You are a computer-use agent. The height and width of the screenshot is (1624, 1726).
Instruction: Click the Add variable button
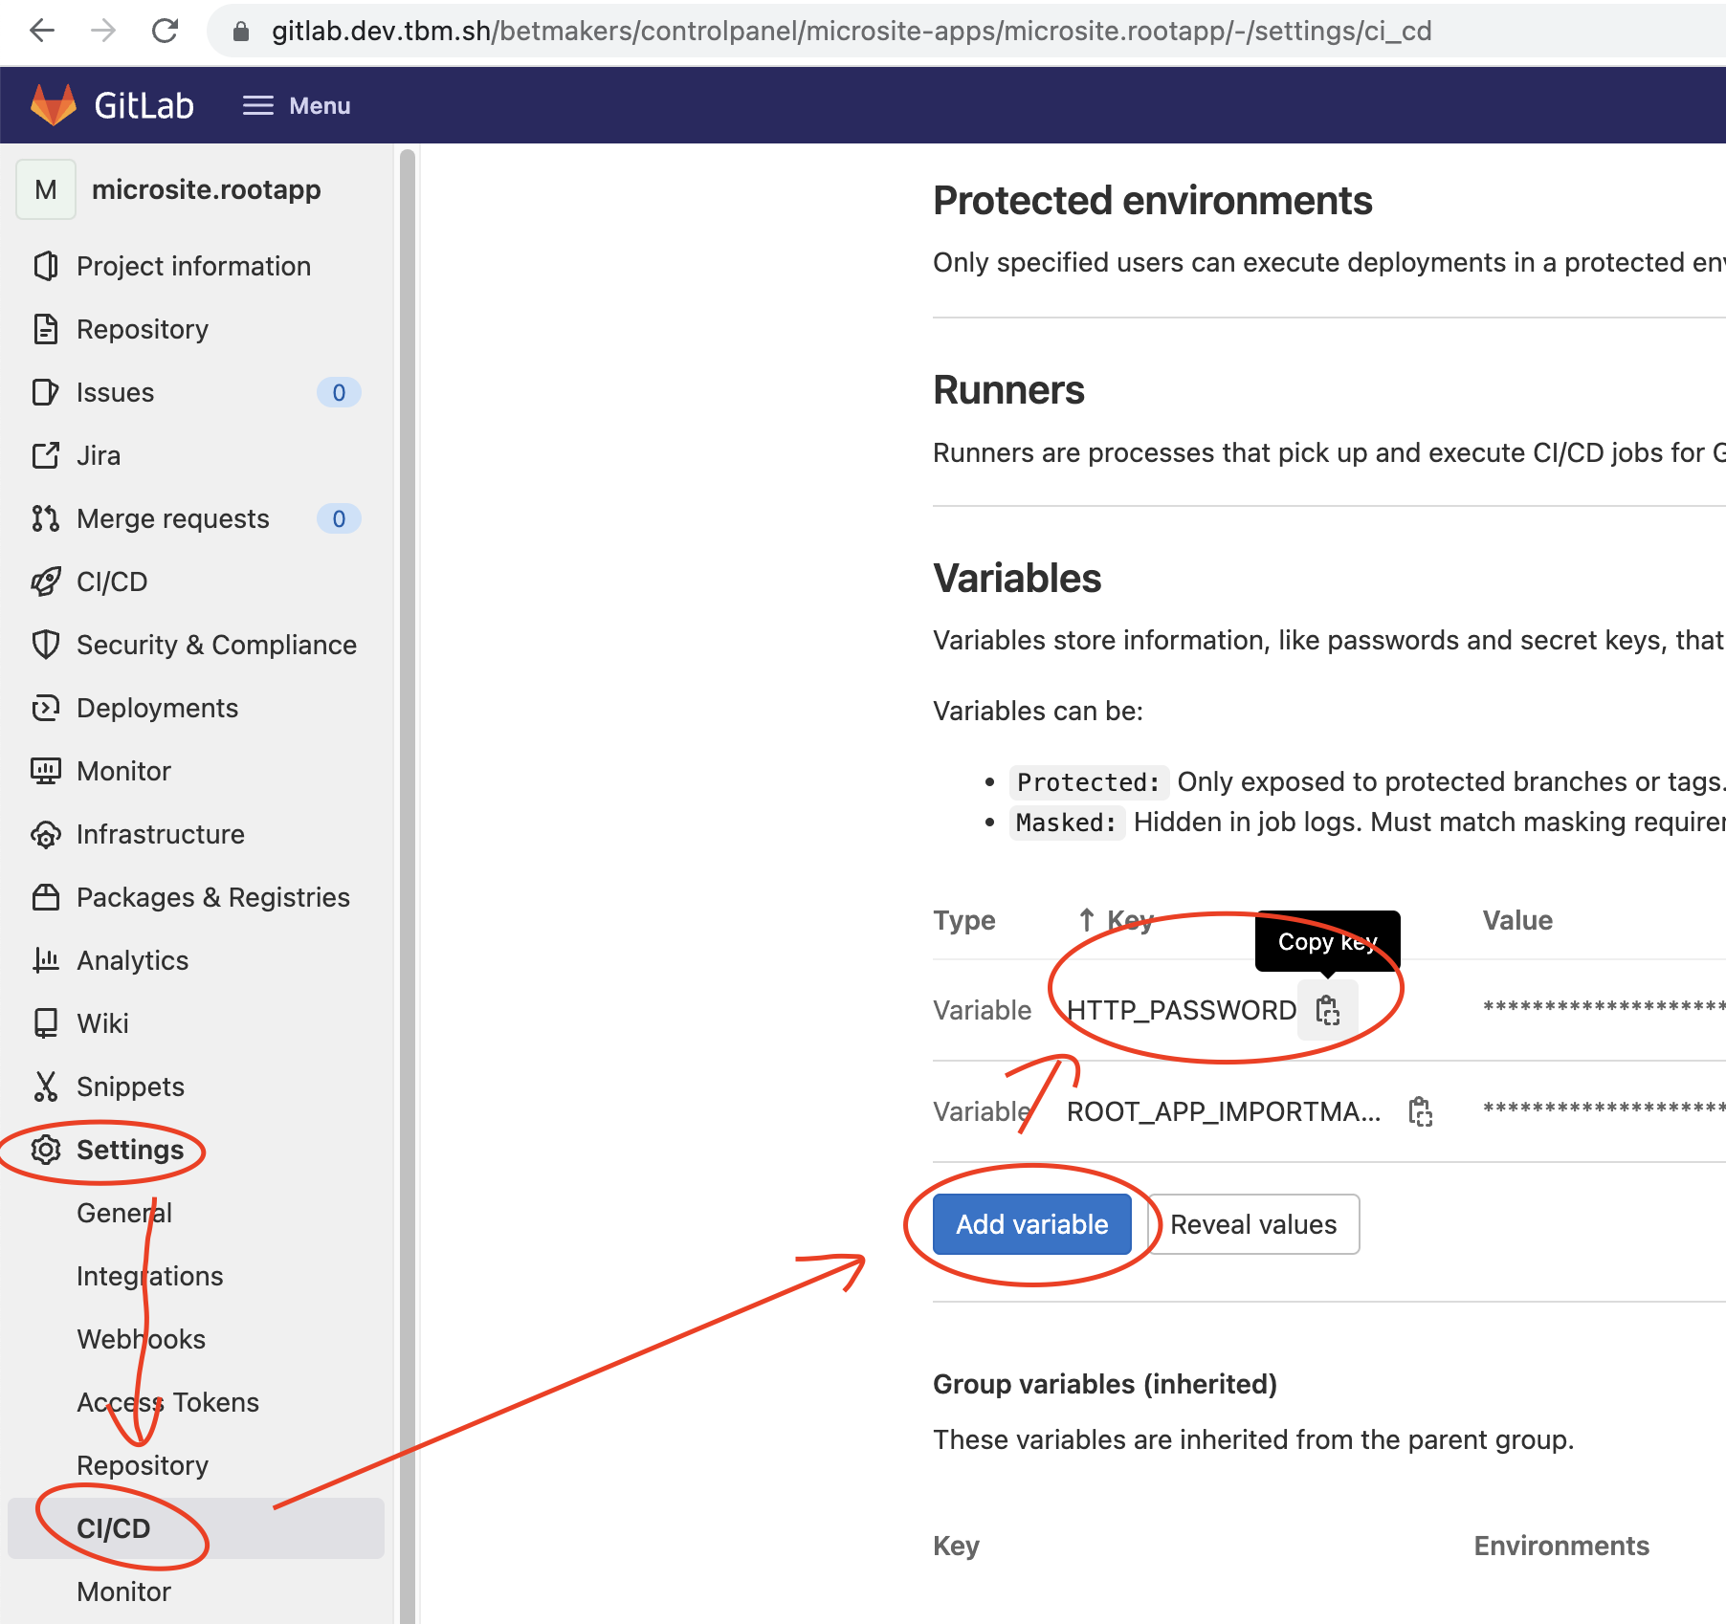(1031, 1224)
